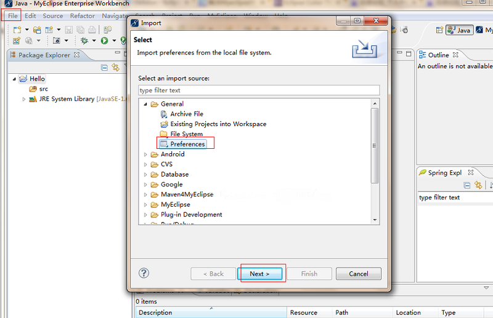Expand the Maven4MyEclipse folder
The width and height of the screenshot is (493, 318).
(x=145, y=194)
